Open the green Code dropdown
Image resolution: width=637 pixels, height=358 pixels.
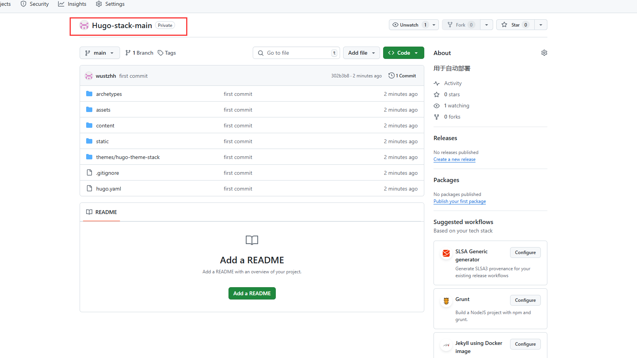[403, 53]
